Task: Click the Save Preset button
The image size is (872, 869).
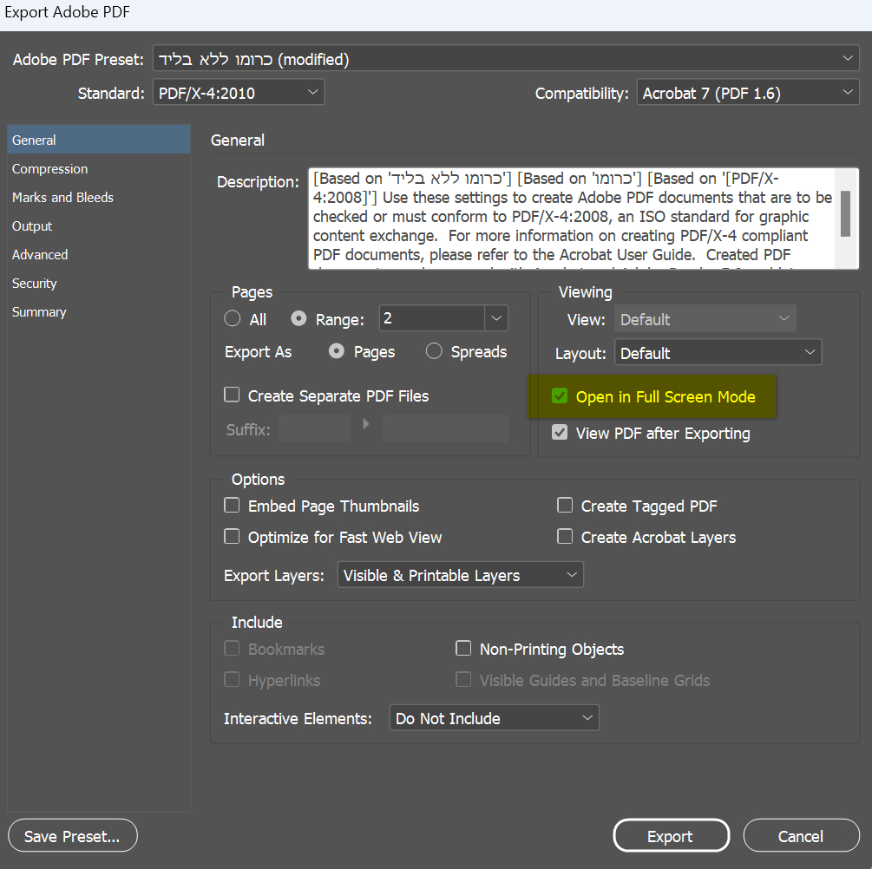Action: [72, 837]
